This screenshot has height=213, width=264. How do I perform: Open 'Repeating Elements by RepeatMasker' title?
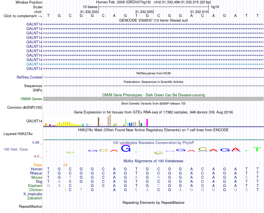(153, 202)
